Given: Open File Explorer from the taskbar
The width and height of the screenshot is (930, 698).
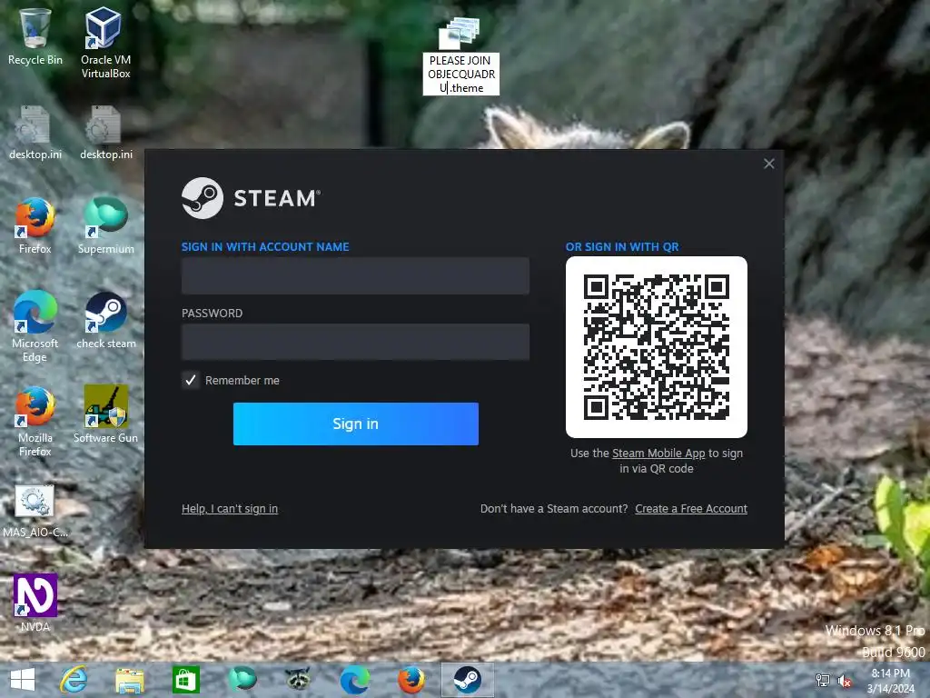Looking at the screenshot, I should 129,680.
